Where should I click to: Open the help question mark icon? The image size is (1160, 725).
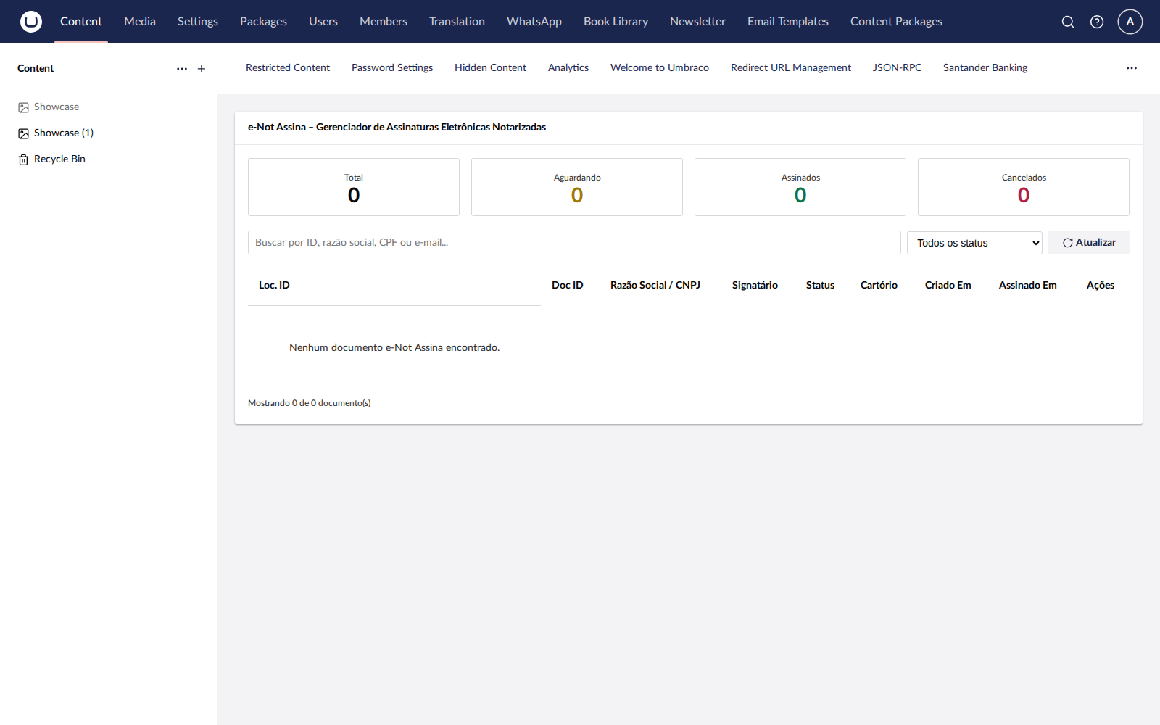click(x=1097, y=22)
